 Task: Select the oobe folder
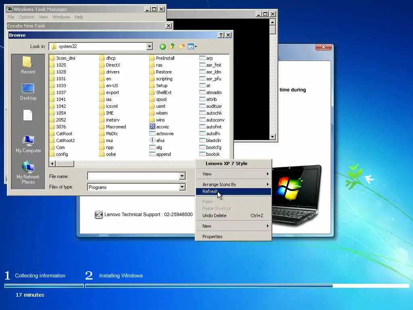point(108,154)
